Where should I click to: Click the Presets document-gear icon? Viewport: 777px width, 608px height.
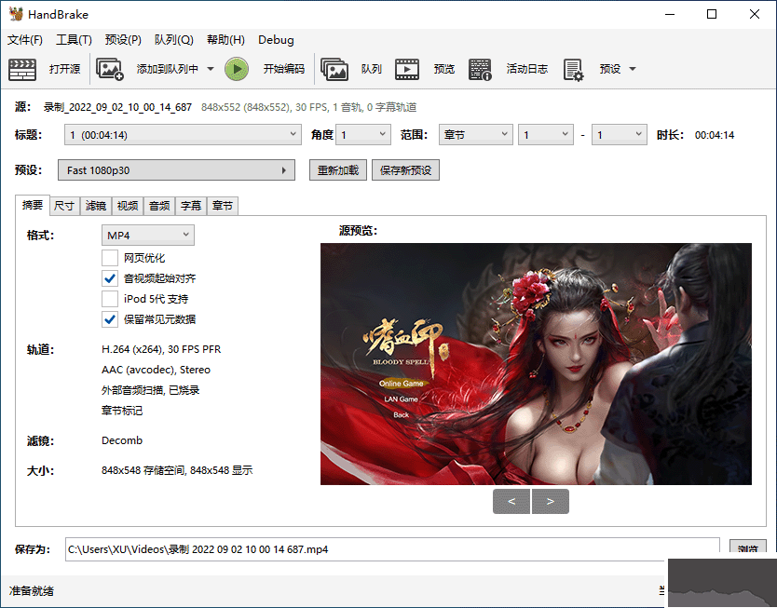pyautogui.click(x=573, y=70)
